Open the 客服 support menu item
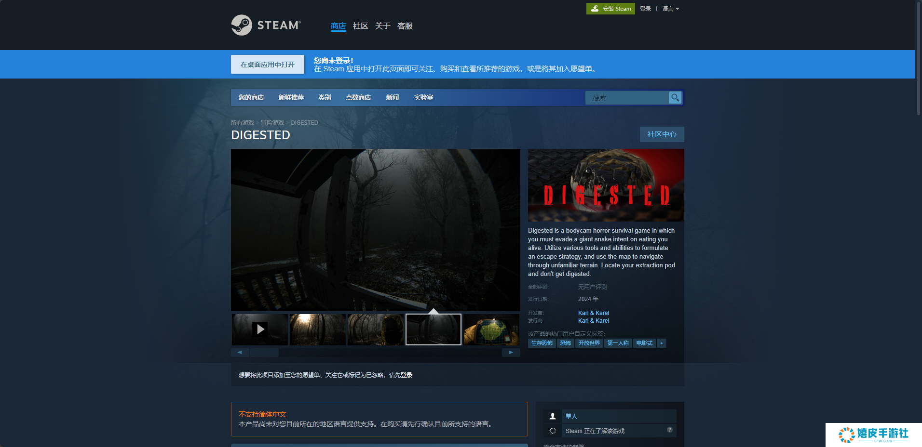Screen dimensions: 922x447 click(x=405, y=26)
